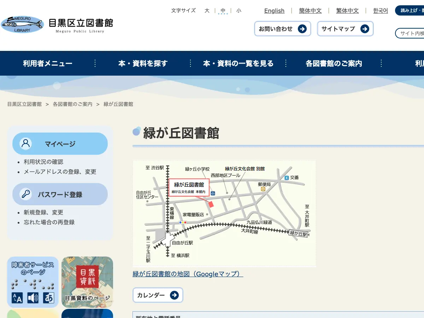Click the 目黒資料のページ banner thumbnail
The width and height of the screenshot is (424, 318).
tap(87, 282)
